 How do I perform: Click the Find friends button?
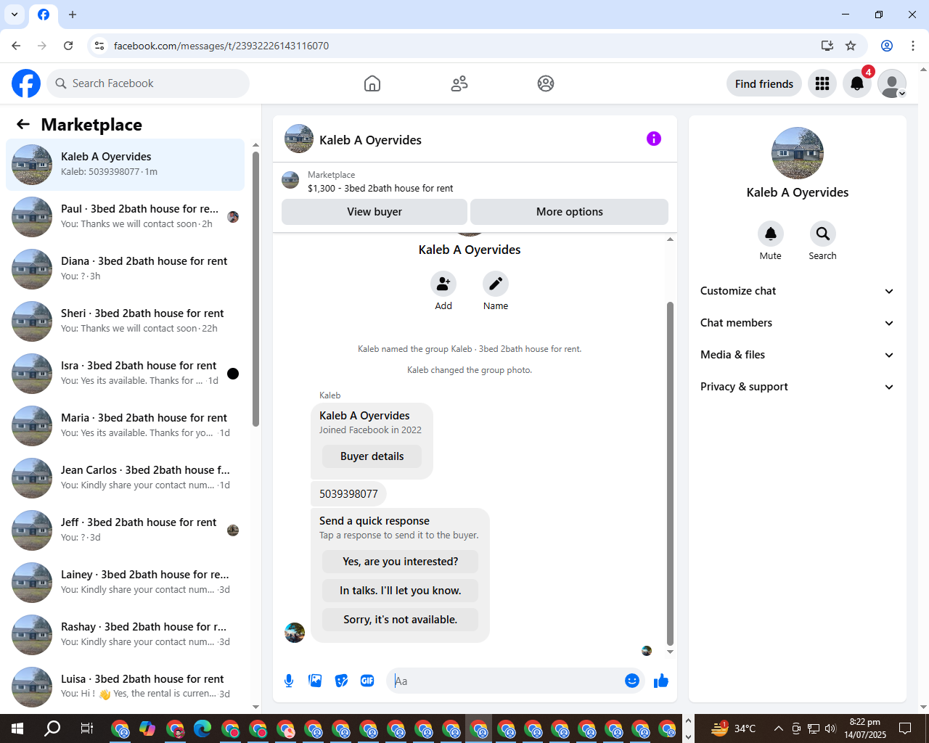pos(764,83)
